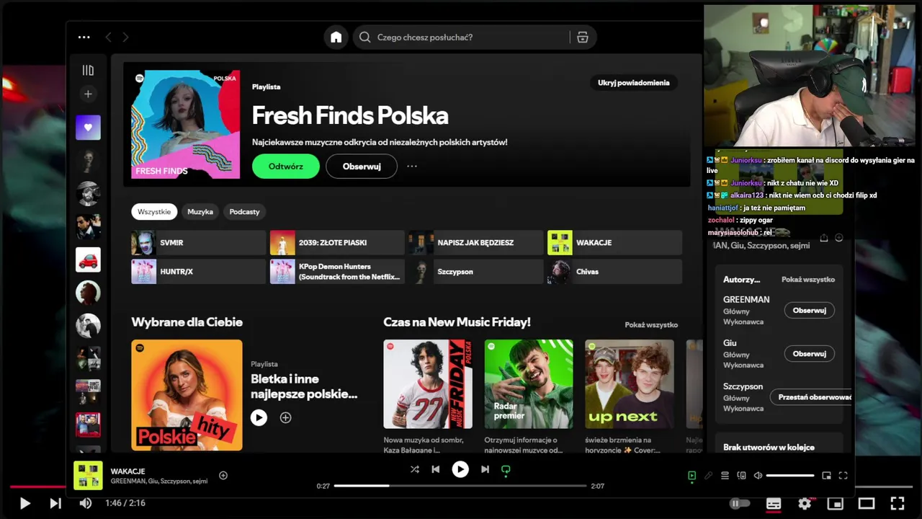Open the HUNTR/X shortcut tile

(199, 272)
